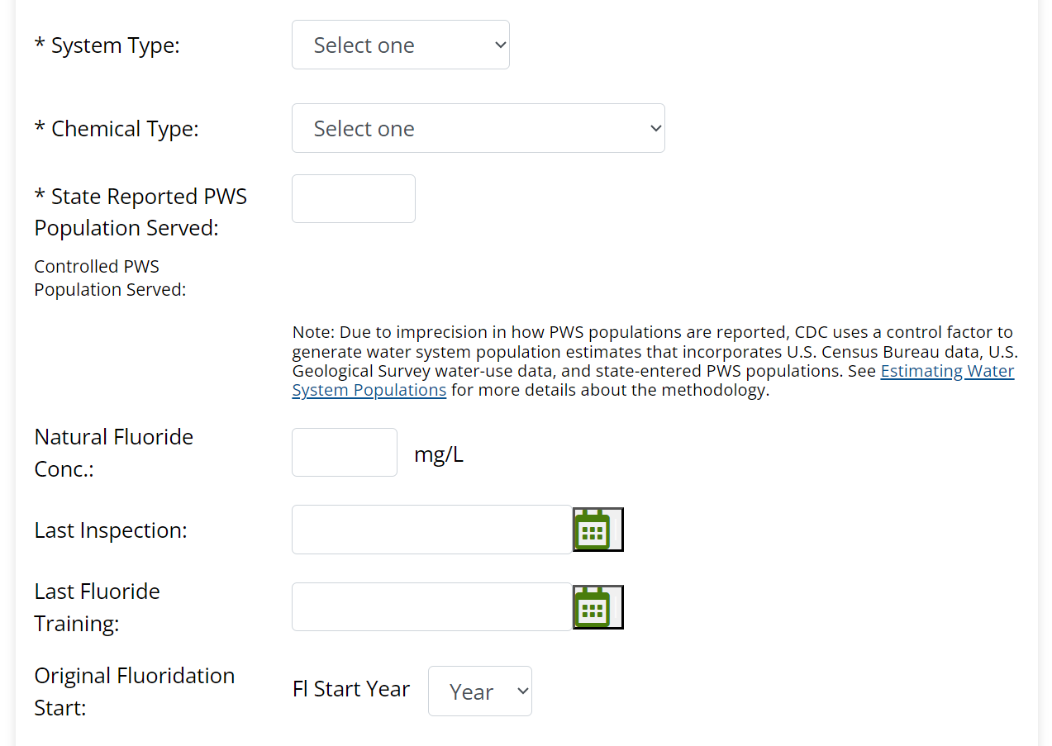Focus the State Reported PWS Population input
Viewport: 1052px width, 746px height.
[x=353, y=198]
